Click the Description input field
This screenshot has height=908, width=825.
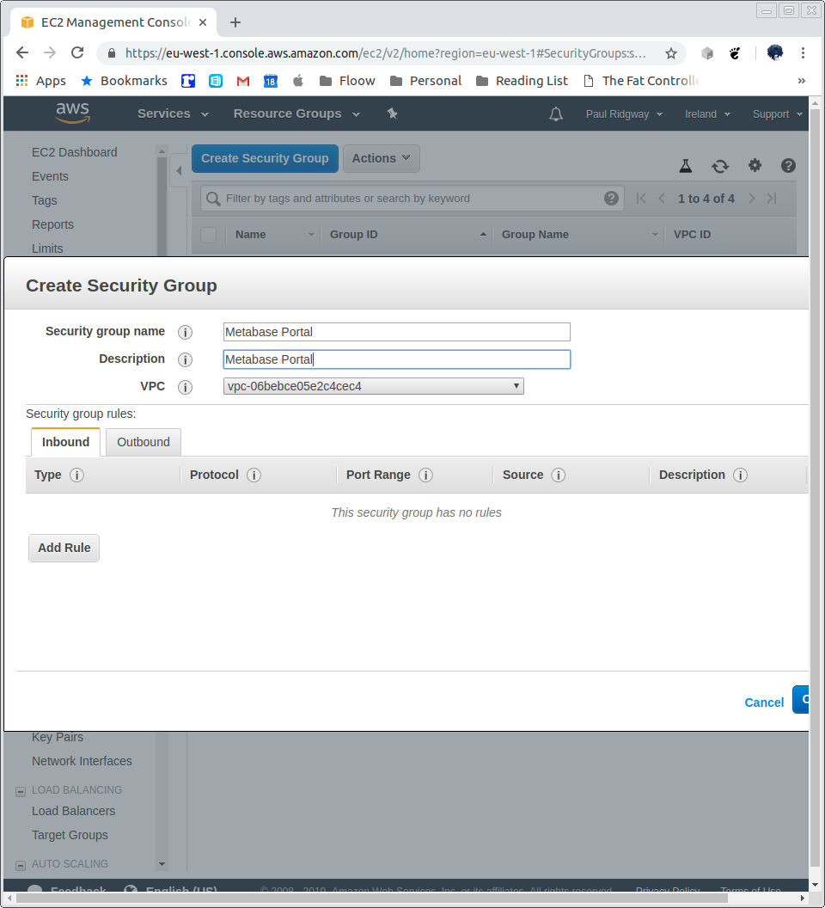click(396, 359)
